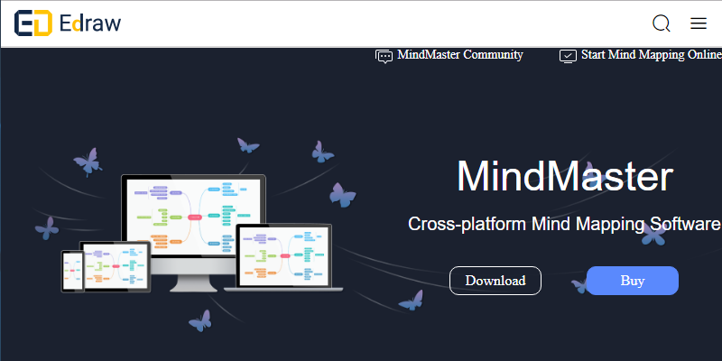Click the Edraw logo icon
The width and height of the screenshot is (722, 361).
pyautogui.click(x=32, y=23)
